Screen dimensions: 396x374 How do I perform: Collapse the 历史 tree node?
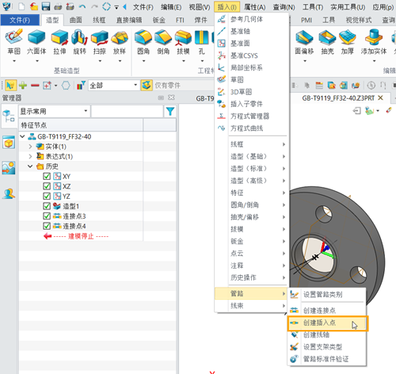click(x=30, y=166)
